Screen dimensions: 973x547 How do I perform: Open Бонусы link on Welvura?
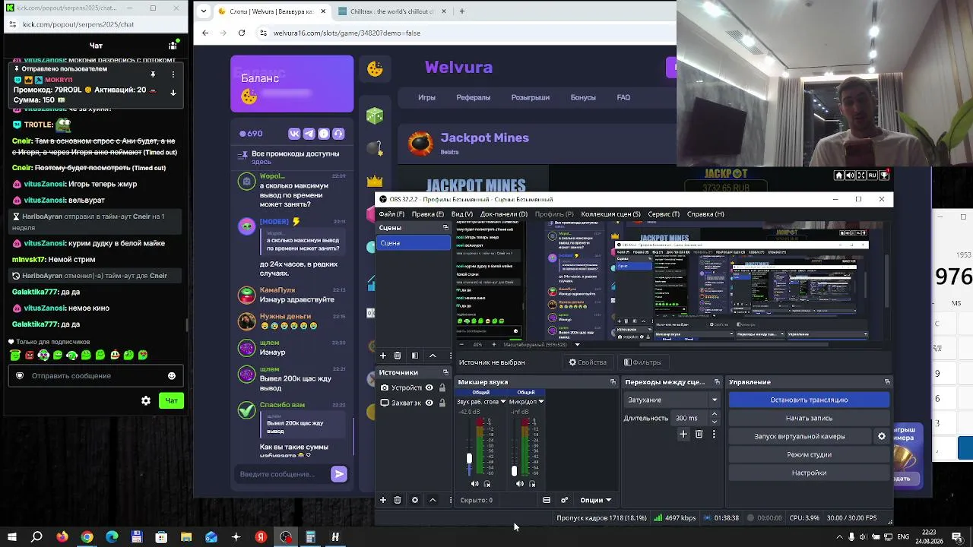(583, 97)
